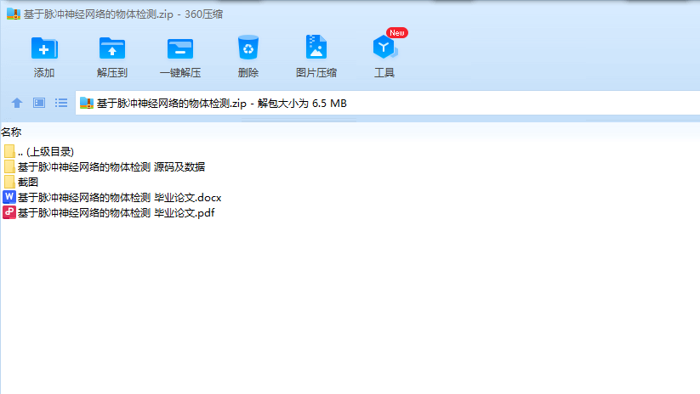The image size is (700, 394).
Task: Click the address bar path field
Action: [x=388, y=103]
